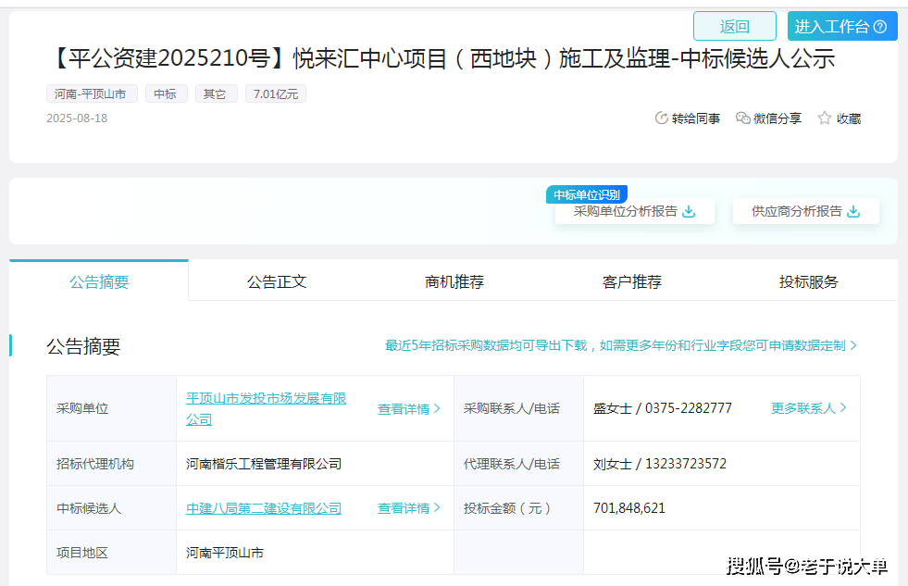Expand 查看详情 beside 采购单位
908x586 pixels.
click(408, 408)
